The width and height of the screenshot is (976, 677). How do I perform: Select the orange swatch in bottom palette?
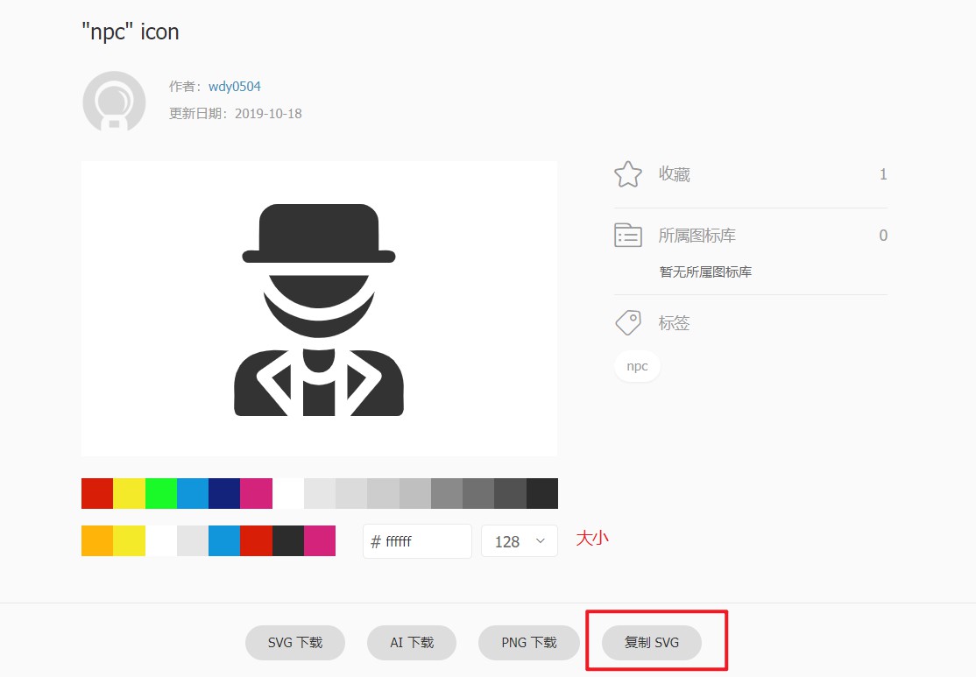[x=97, y=541]
